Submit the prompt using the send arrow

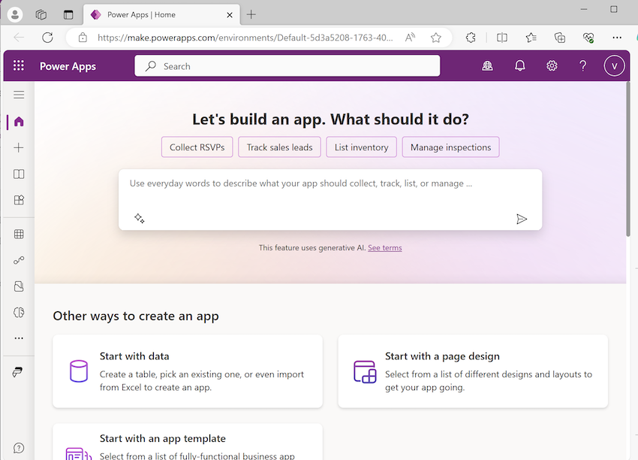[522, 219]
